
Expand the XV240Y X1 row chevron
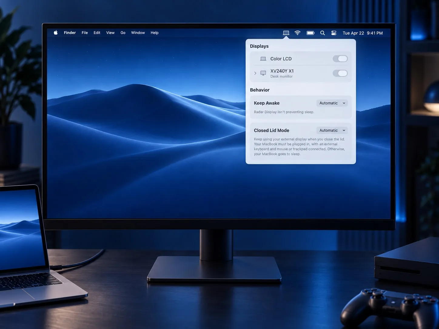point(255,73)
